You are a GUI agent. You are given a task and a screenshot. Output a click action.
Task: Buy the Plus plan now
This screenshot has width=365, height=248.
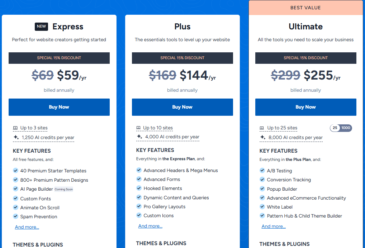pyautogui.click(x=182, y=107)
